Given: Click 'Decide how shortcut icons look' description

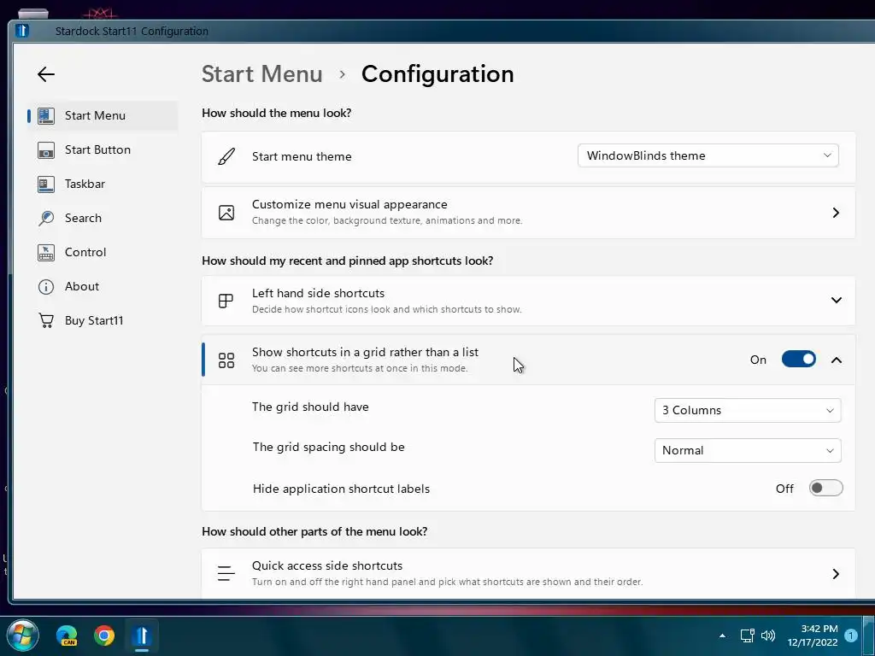Looking at the screenshot, I should (386, 309).
